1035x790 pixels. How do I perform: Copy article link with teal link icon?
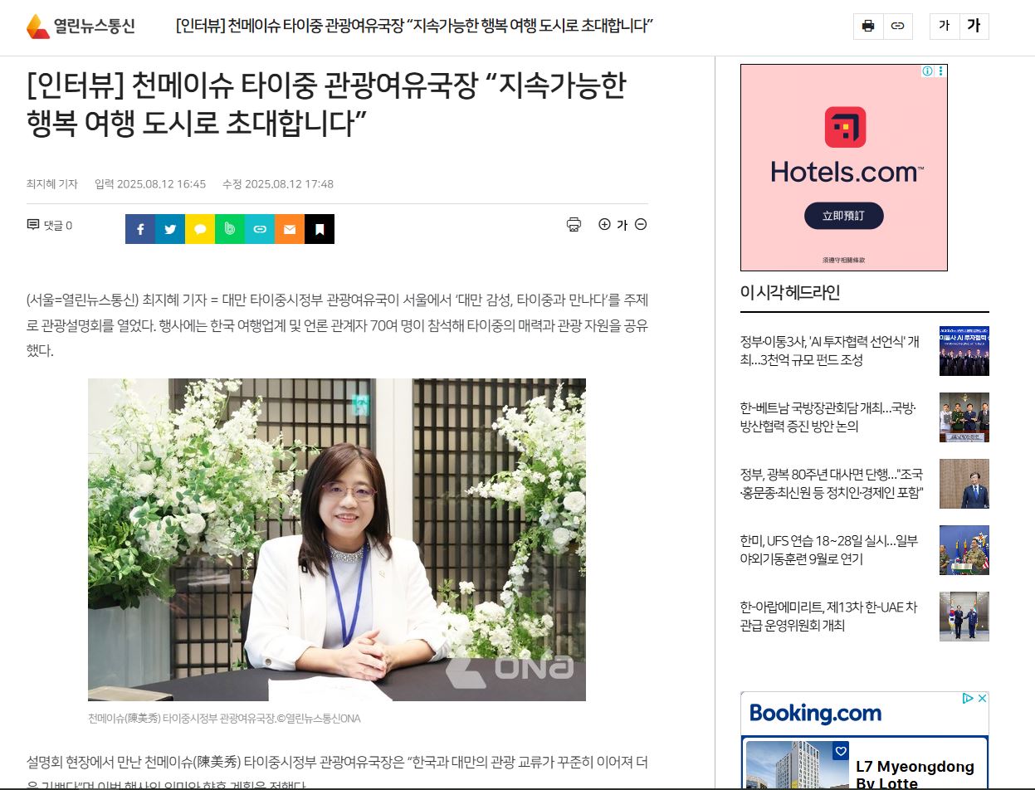point(260,229)
